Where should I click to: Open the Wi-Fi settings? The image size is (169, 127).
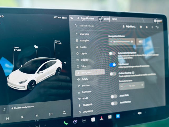click(83, 98)
